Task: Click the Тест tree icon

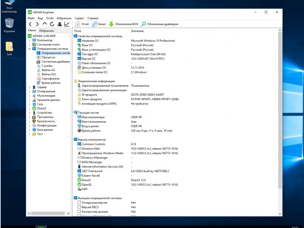Action: click(34, 134)
